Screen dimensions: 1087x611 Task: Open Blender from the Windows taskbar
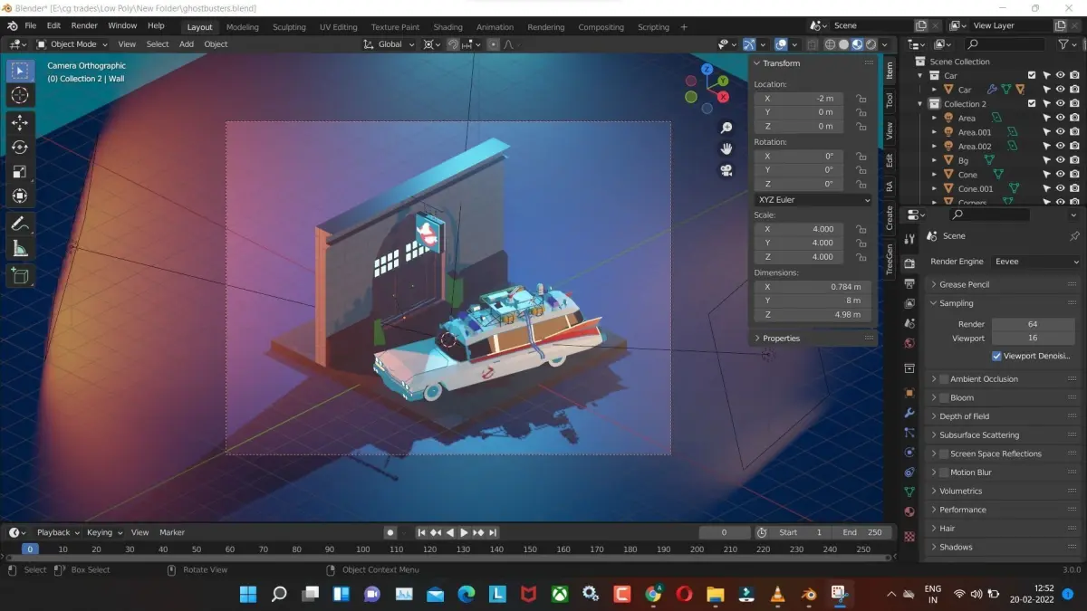pos(807,595)
